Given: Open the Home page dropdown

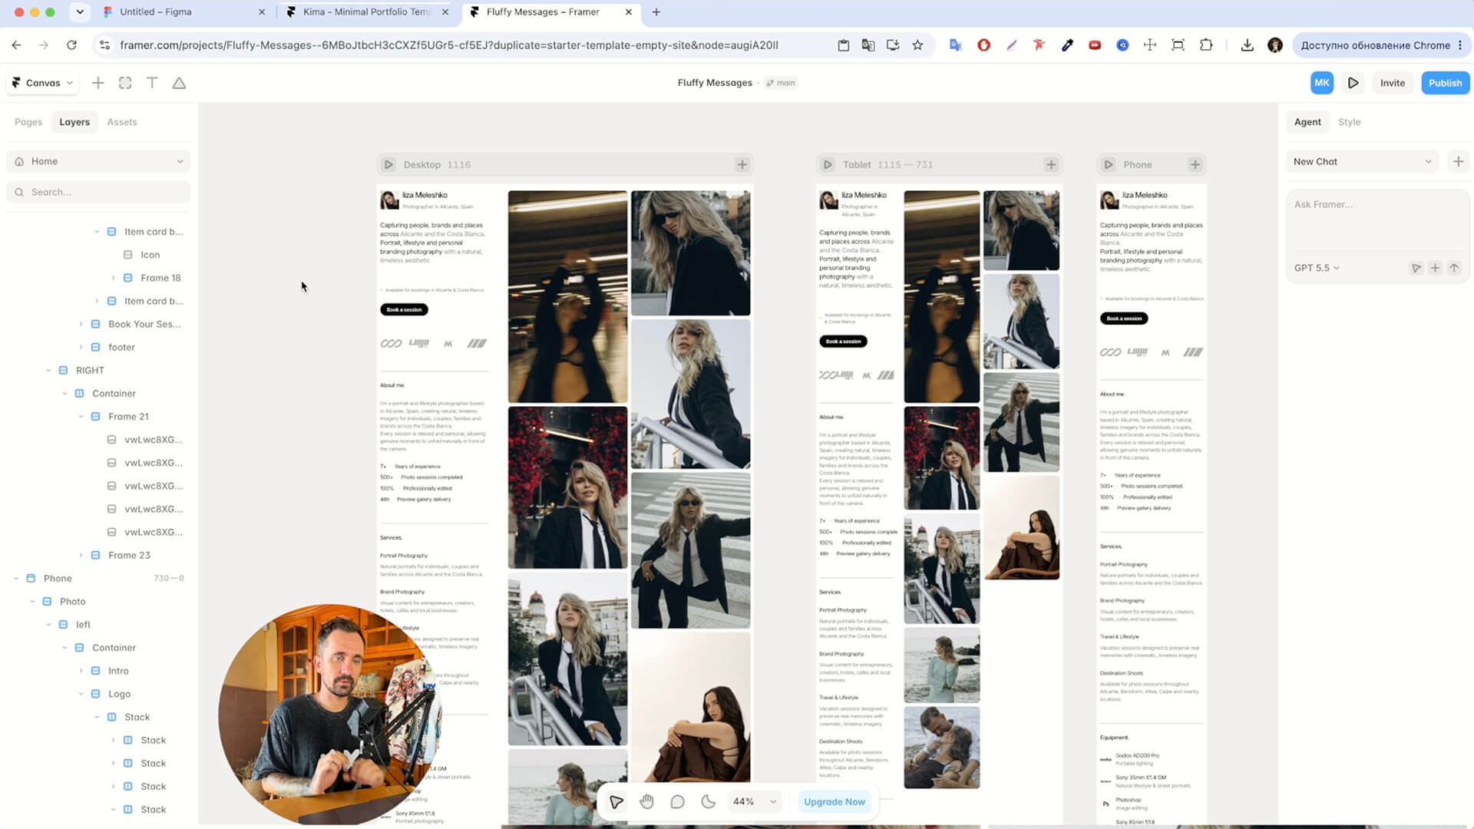Looking at the screenshot, I should (x=98, y=161).
